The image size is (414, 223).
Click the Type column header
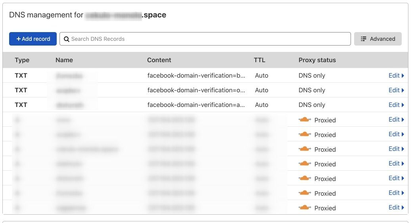[x=22, y=60]
